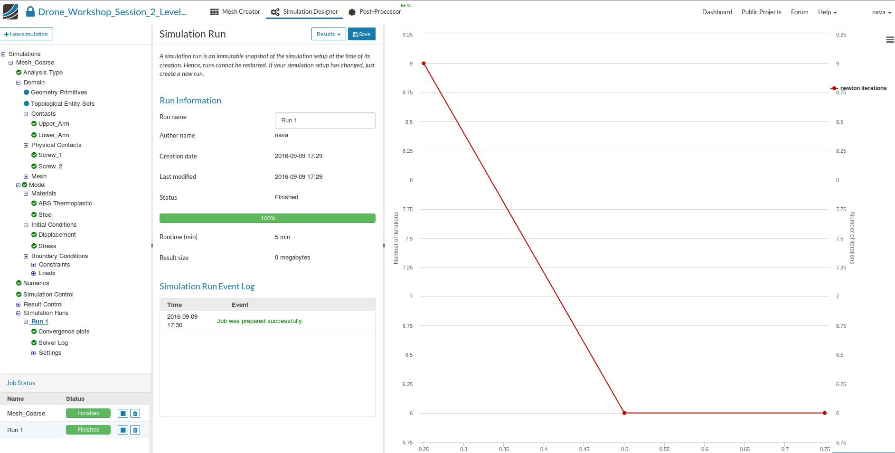895x453 pixels.
Task: Expand the Mesh node
Action: tap(26, 177)
